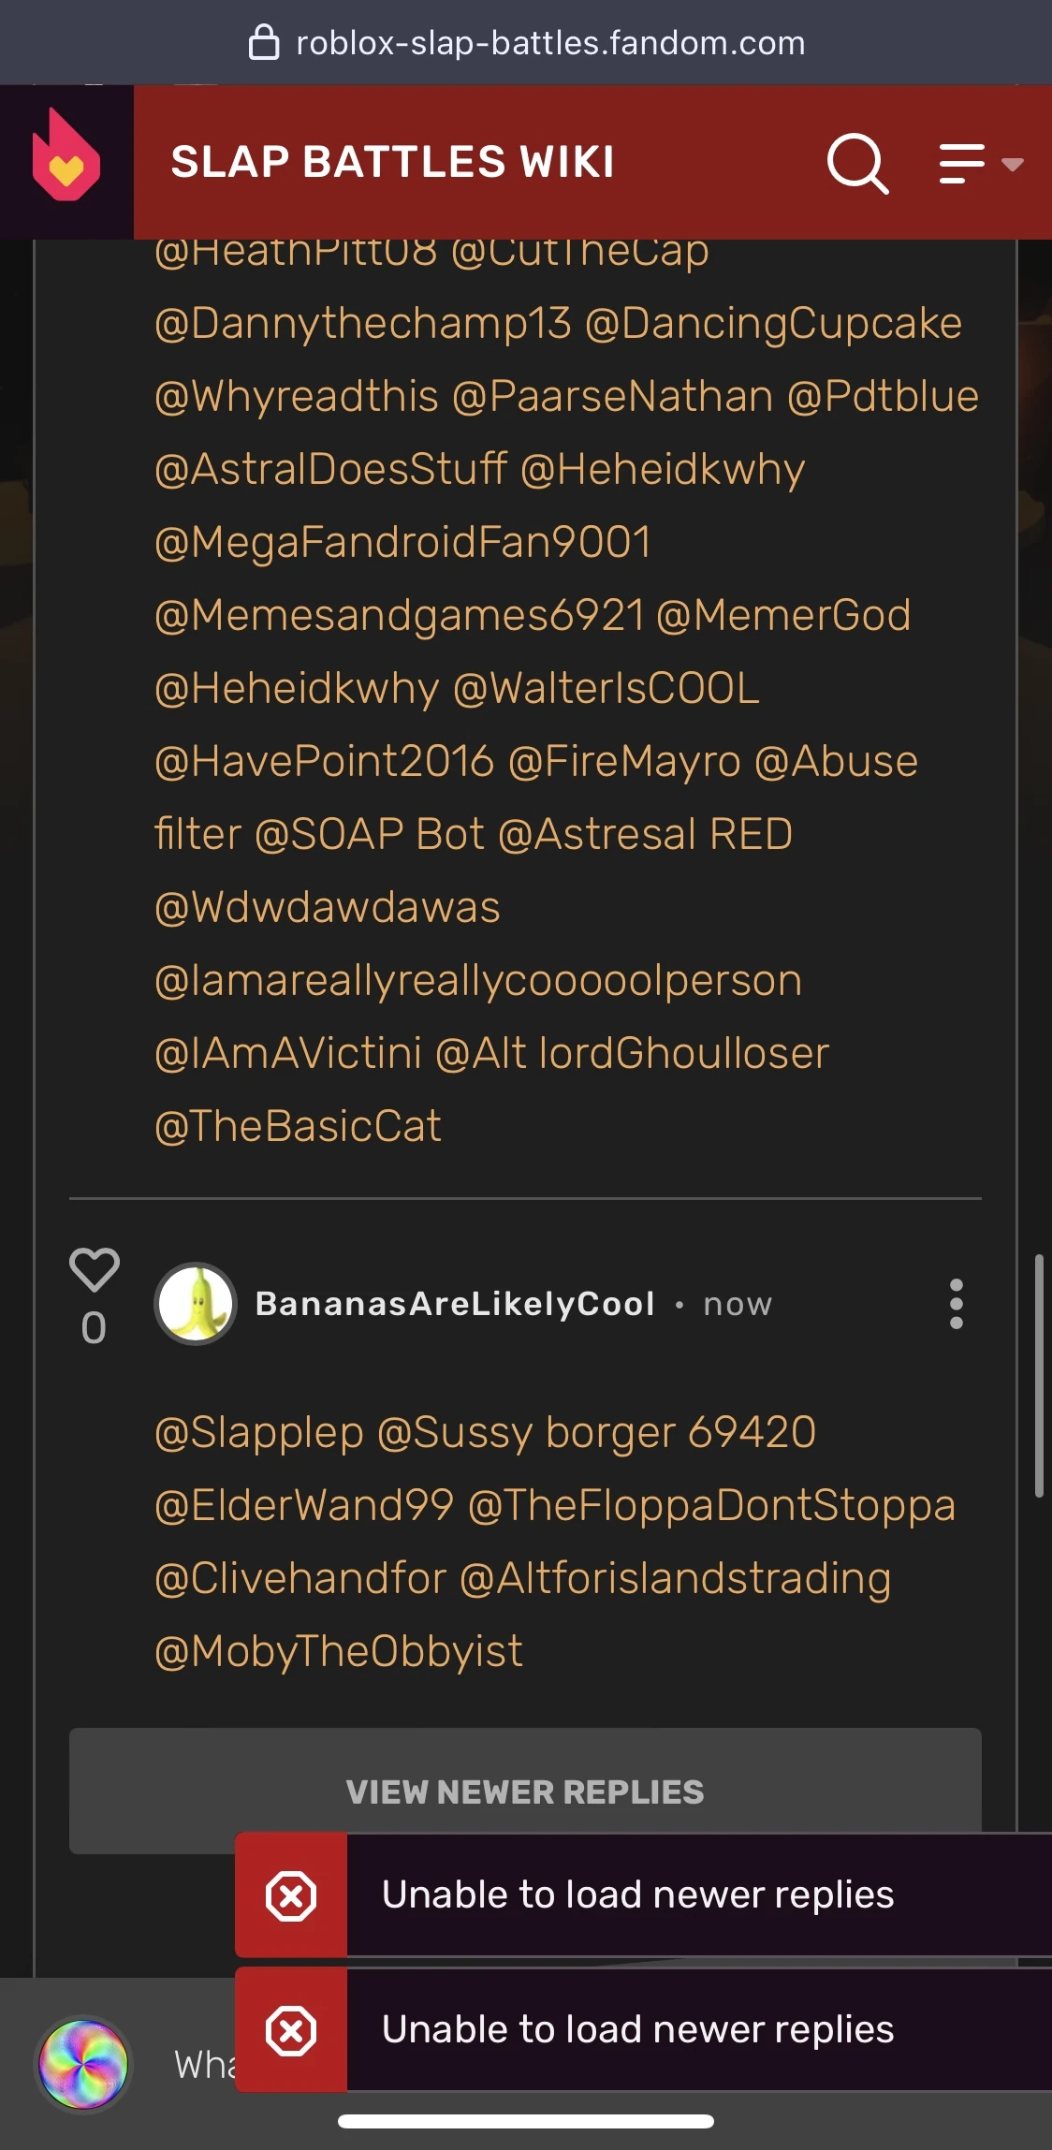Tap the padlock site security icon
Image resolution: width=1052 pixels, height=2150 pixels.
[x=264, y=42]
